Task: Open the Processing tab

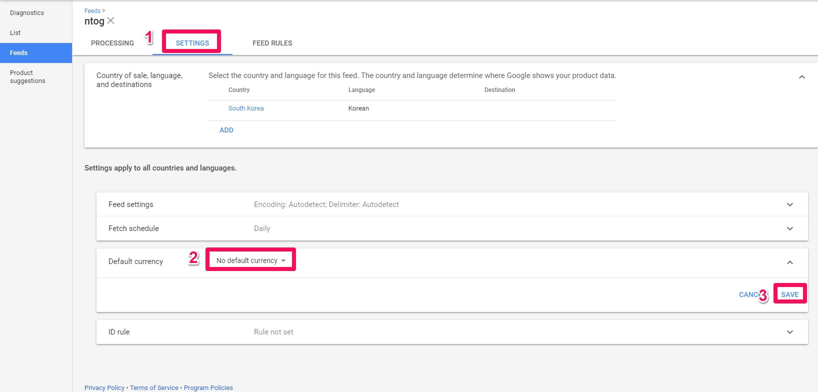Action: (112, 43)
